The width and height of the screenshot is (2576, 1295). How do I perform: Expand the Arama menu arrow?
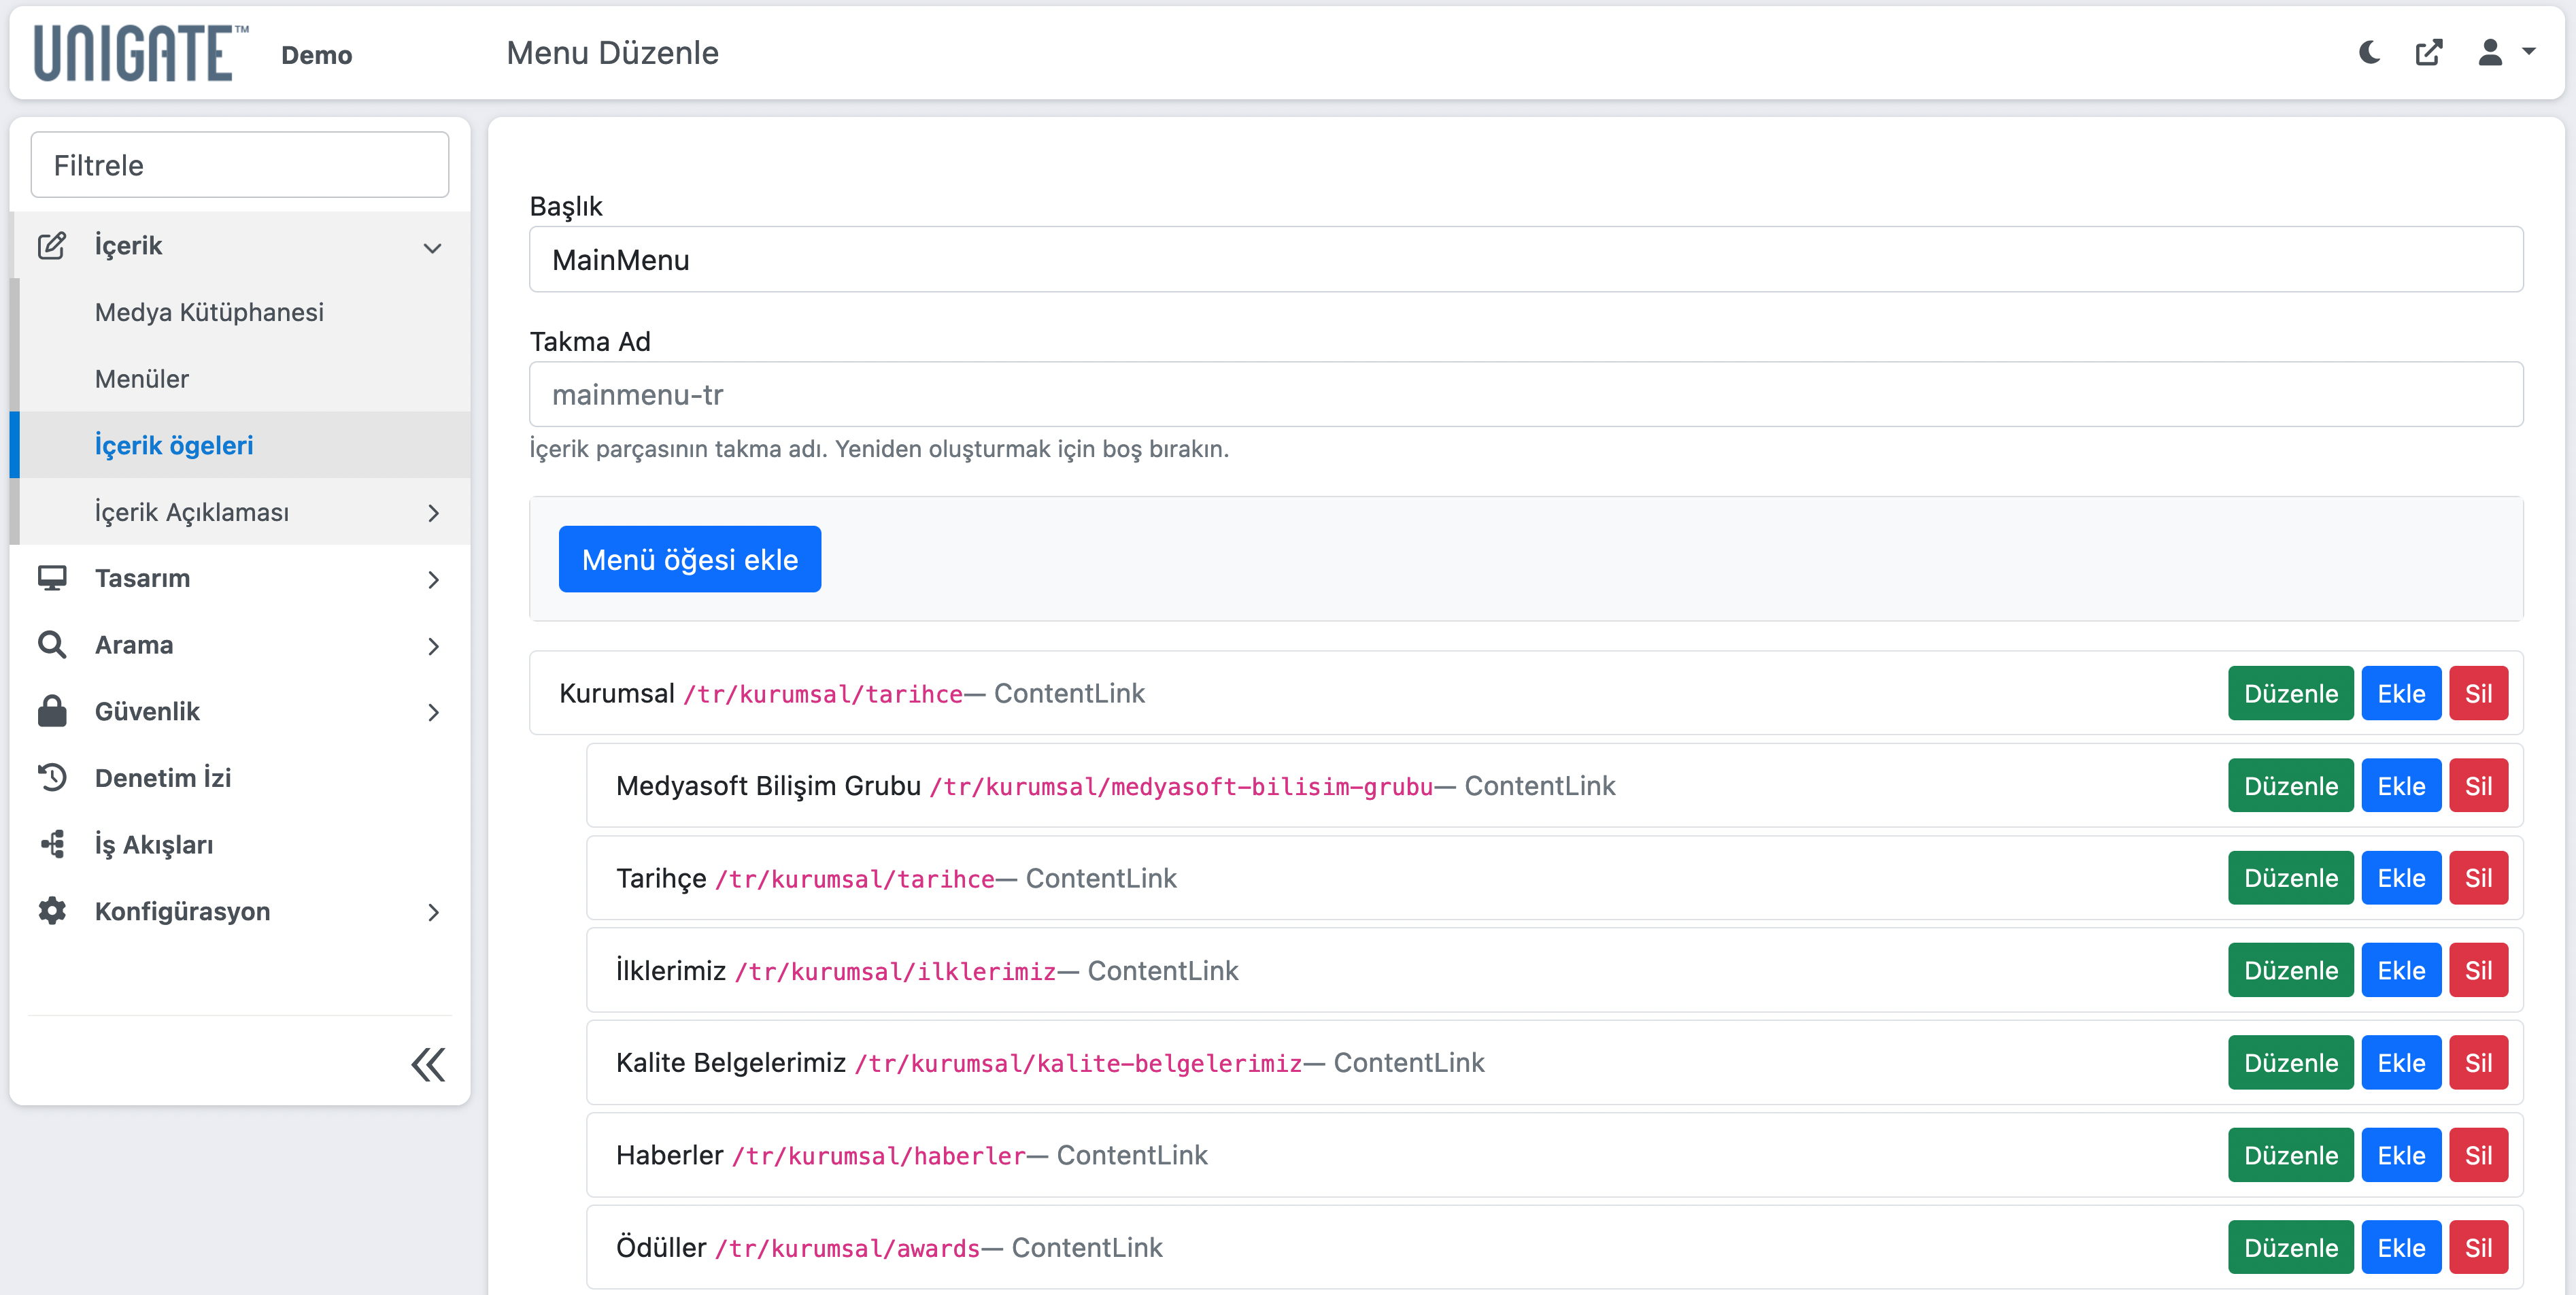click(x=433, y=647)
